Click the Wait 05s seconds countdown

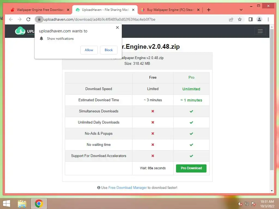point(153,168)
